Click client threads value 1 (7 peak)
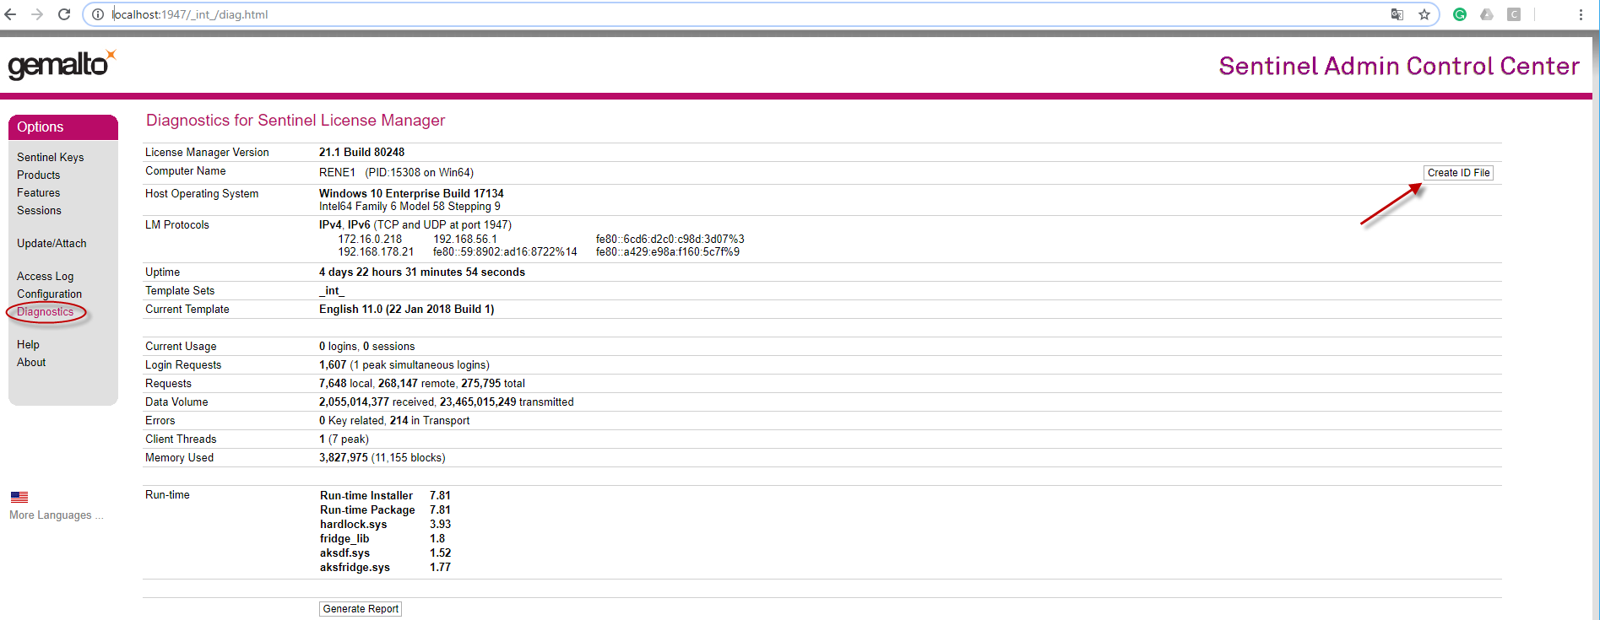This screenshot has height=620, width=1600. pyautogui.click(x=344, y=439)
